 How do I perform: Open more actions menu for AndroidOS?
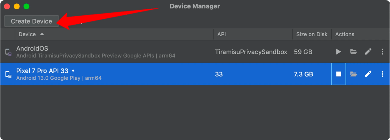382,52
